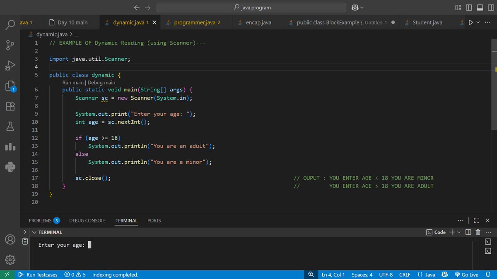Click the zoom magnifier in status bar
The width and height of the screenshot is (497, 279).
tap(311, 274)
